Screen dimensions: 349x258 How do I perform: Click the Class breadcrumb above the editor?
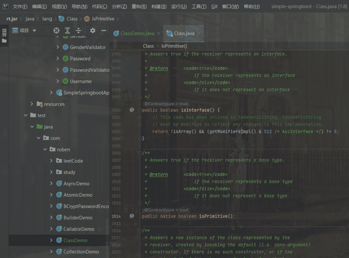(148, 46)
